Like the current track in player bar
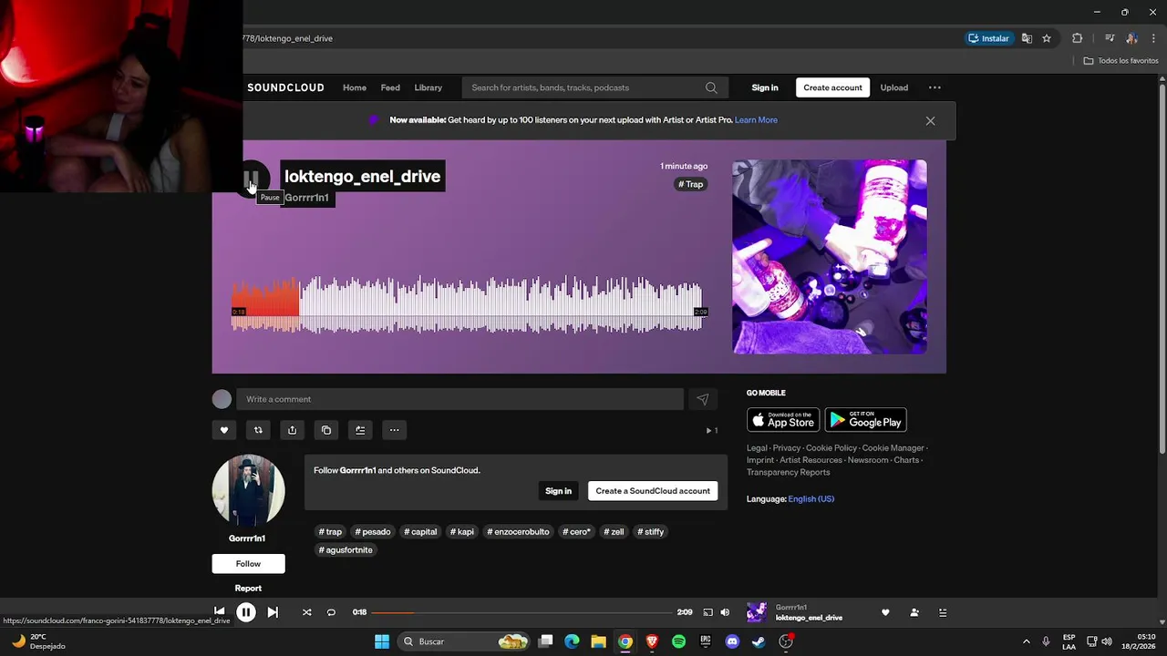1167x656 pixels. tap(885, 612)
